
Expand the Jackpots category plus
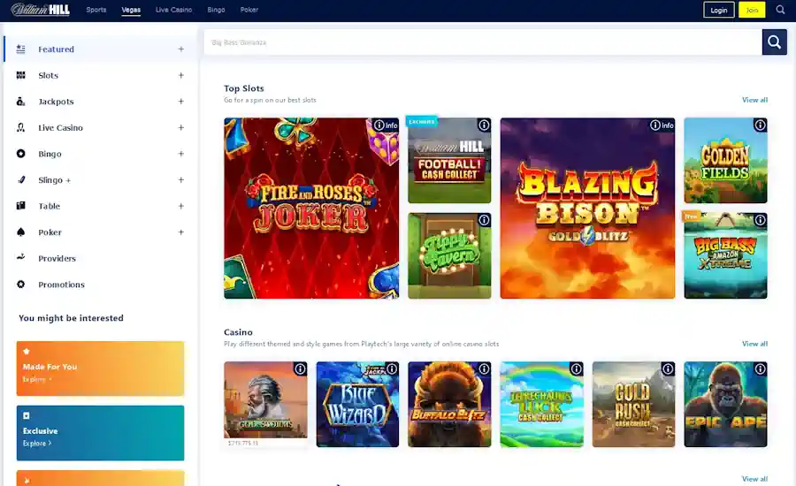click(180, 102)
